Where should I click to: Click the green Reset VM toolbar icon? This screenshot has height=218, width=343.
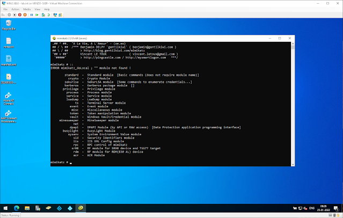tap(37, 15)
